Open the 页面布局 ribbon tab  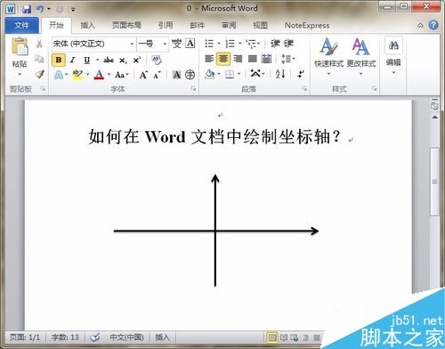[x=126, y=25]
